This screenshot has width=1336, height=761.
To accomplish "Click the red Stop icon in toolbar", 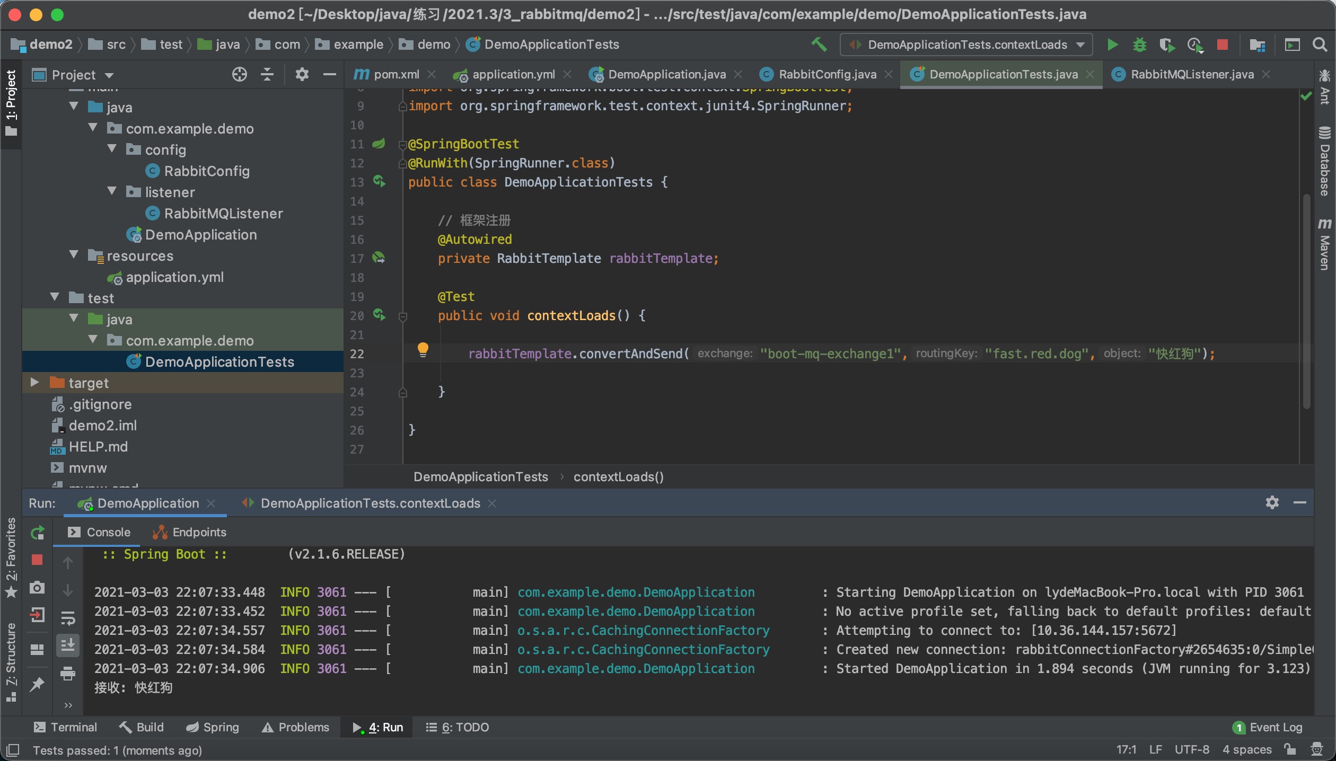I will [1223, 45].
